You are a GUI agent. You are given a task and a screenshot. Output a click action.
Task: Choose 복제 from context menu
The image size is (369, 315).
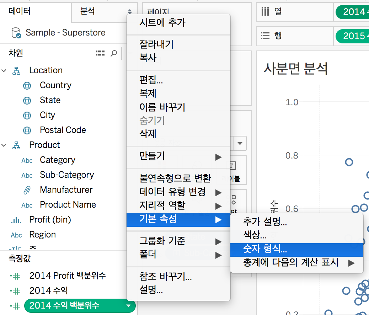178,94
